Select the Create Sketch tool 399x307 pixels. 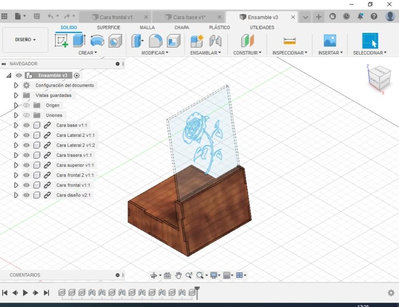pyautogui.click(x=61, y=41)
